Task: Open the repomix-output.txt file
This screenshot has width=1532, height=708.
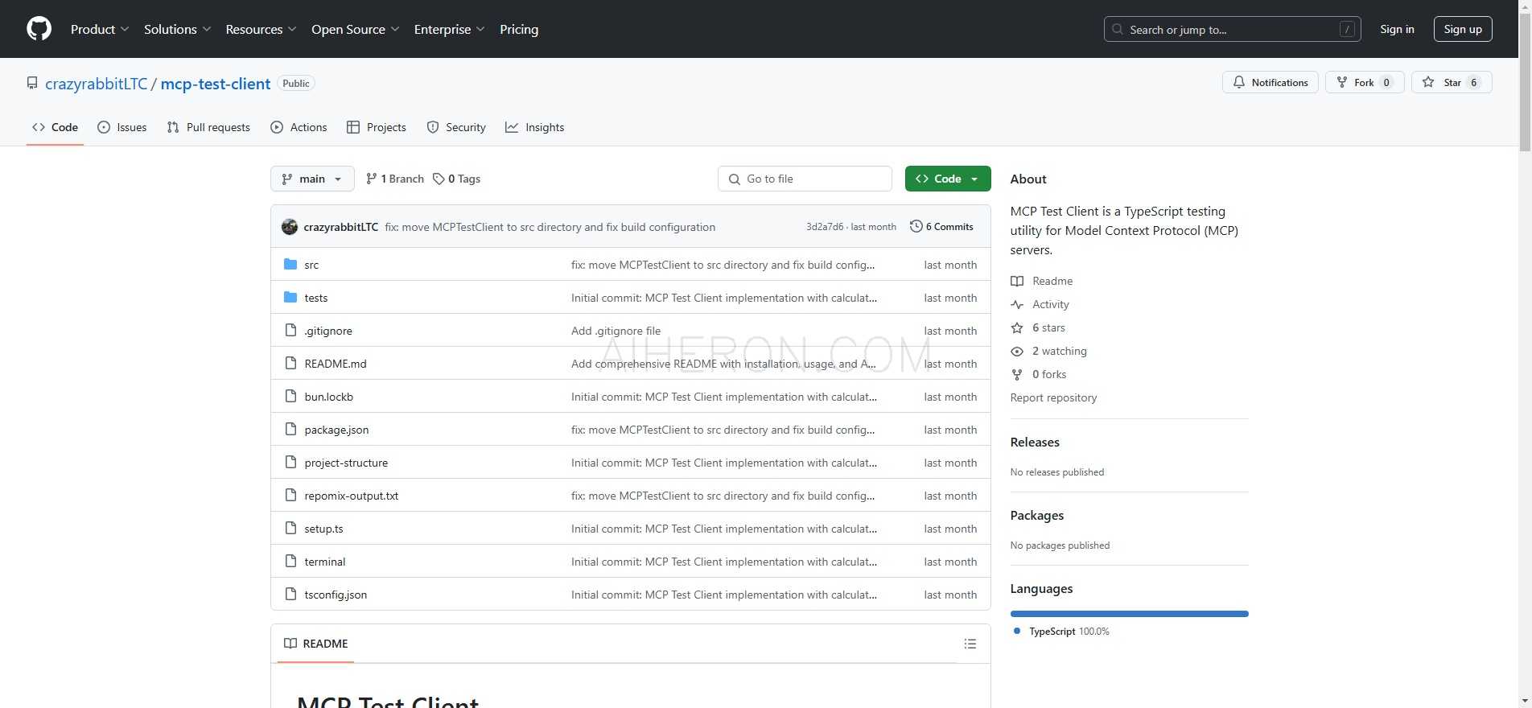Action: click(x=352, y=496)
